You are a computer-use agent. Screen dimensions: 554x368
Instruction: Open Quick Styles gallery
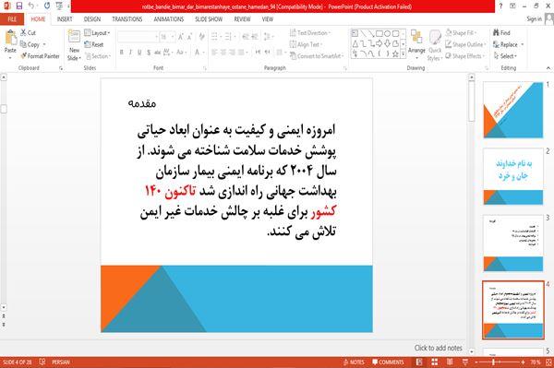(435, 45)
